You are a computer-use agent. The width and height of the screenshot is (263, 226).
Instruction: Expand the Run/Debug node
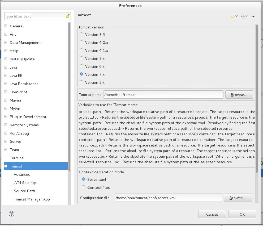pos(6,133)
